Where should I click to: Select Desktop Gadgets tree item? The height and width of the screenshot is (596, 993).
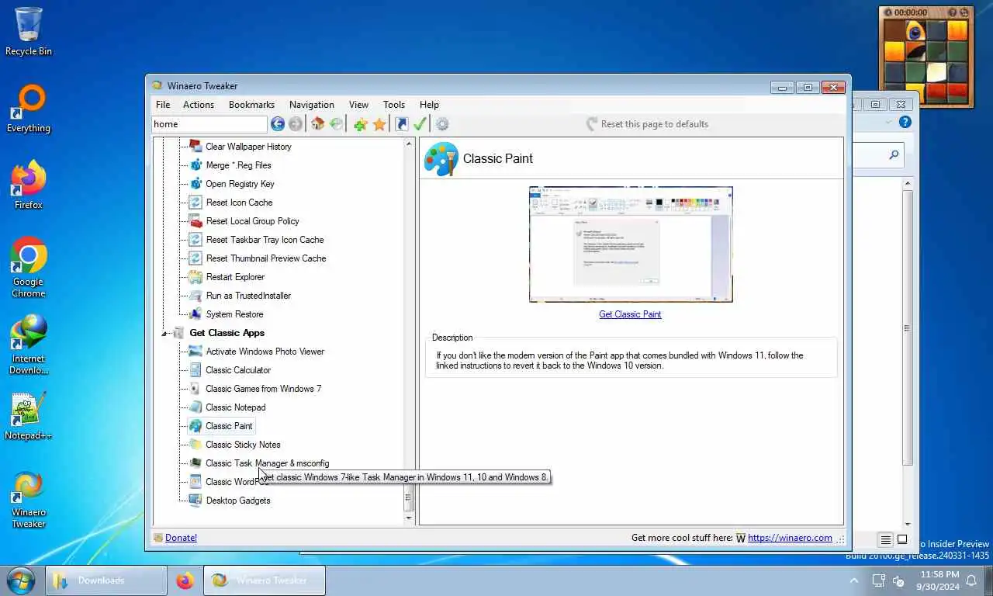point(238,501)
